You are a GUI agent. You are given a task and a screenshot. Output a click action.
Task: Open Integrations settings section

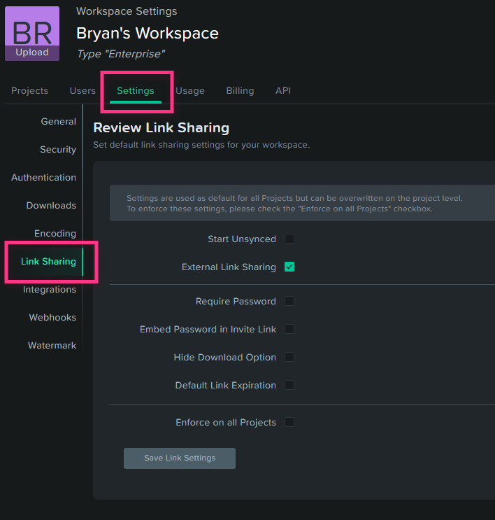tap(50, 290)
